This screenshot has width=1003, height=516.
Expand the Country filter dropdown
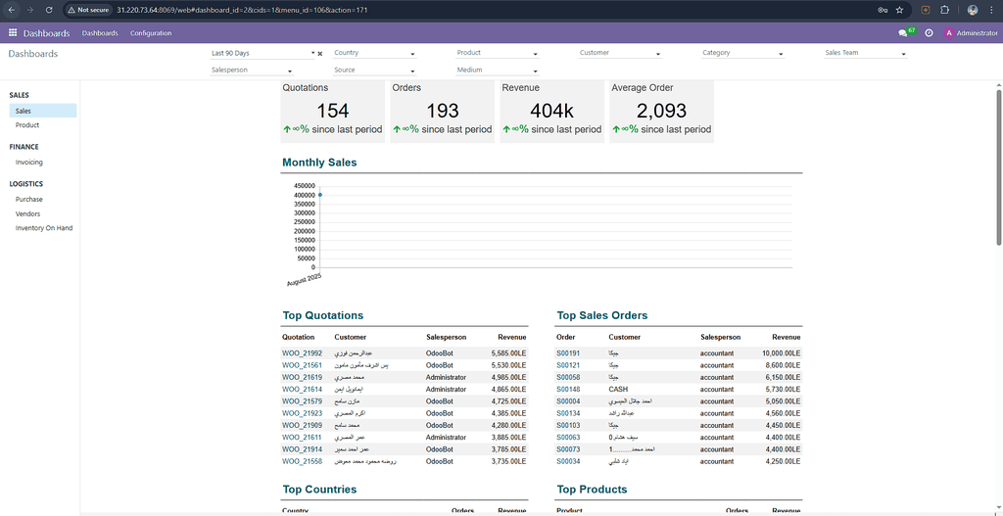click(x=374, y=53)
